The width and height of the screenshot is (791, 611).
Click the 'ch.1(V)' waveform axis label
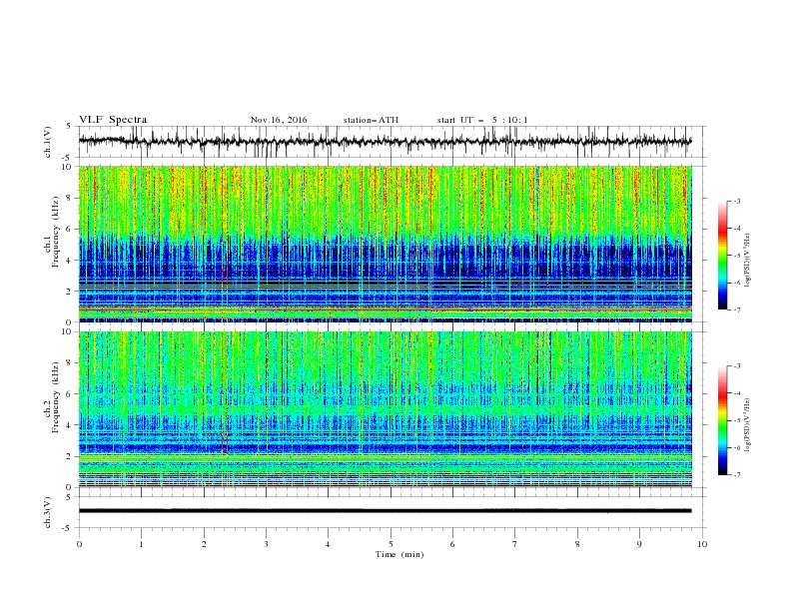[48, 142]
